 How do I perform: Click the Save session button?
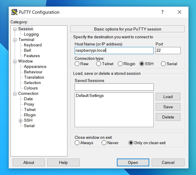(168, 107)
